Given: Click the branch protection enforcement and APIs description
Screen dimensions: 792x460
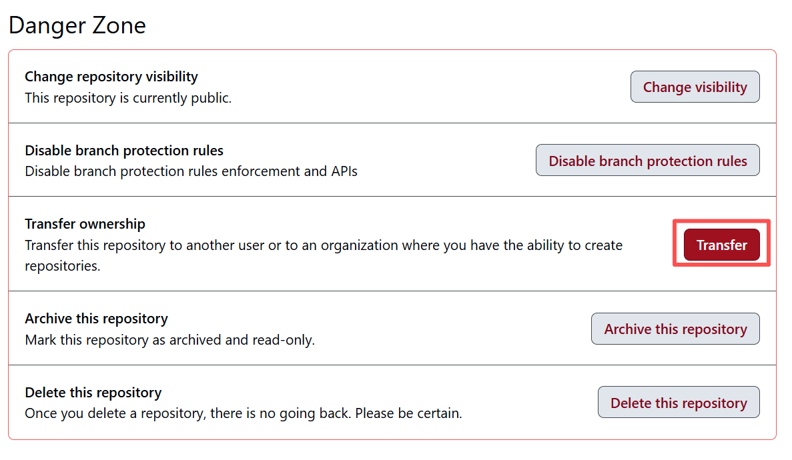Looking at the screenshot, I should point(191,171).
